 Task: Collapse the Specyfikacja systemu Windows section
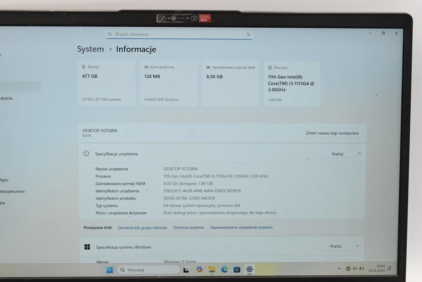pyautogui.click(x=357, y=246)
